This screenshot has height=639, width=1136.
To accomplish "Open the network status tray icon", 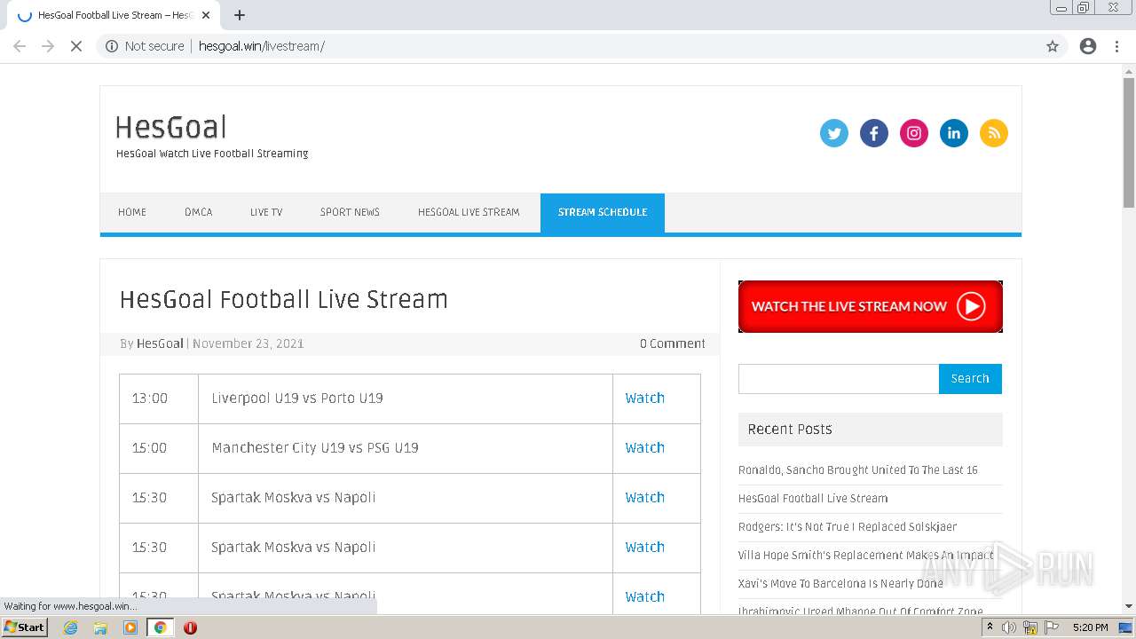I will [1030, 627].
